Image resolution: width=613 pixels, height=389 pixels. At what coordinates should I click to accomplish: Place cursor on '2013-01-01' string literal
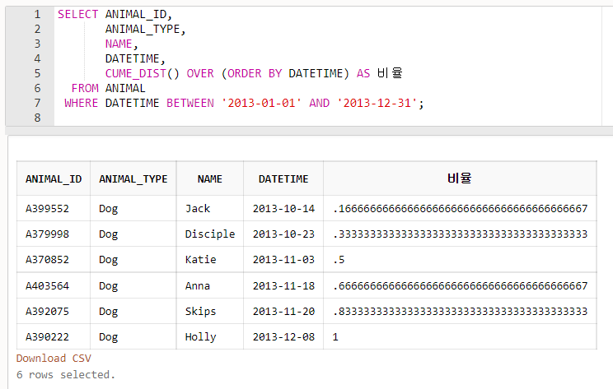(x=261, y=103)
